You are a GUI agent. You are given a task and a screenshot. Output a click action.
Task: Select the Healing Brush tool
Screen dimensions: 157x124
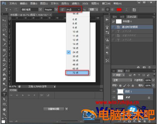click(4, 50)
